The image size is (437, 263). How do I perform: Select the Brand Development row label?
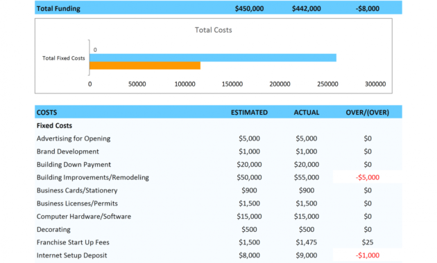point(68,152)
